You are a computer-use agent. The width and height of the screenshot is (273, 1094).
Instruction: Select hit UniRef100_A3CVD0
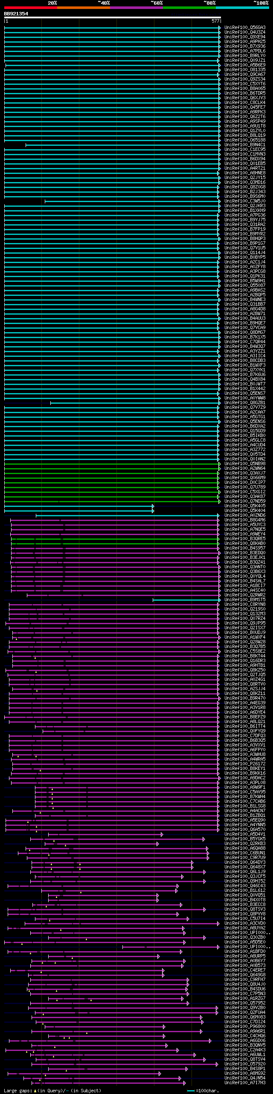click(245, 923)
